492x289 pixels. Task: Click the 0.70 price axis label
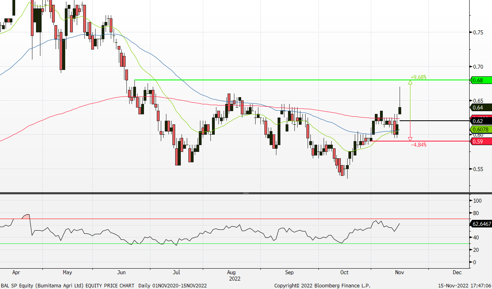pyautogui.click(x=478, y=67)
